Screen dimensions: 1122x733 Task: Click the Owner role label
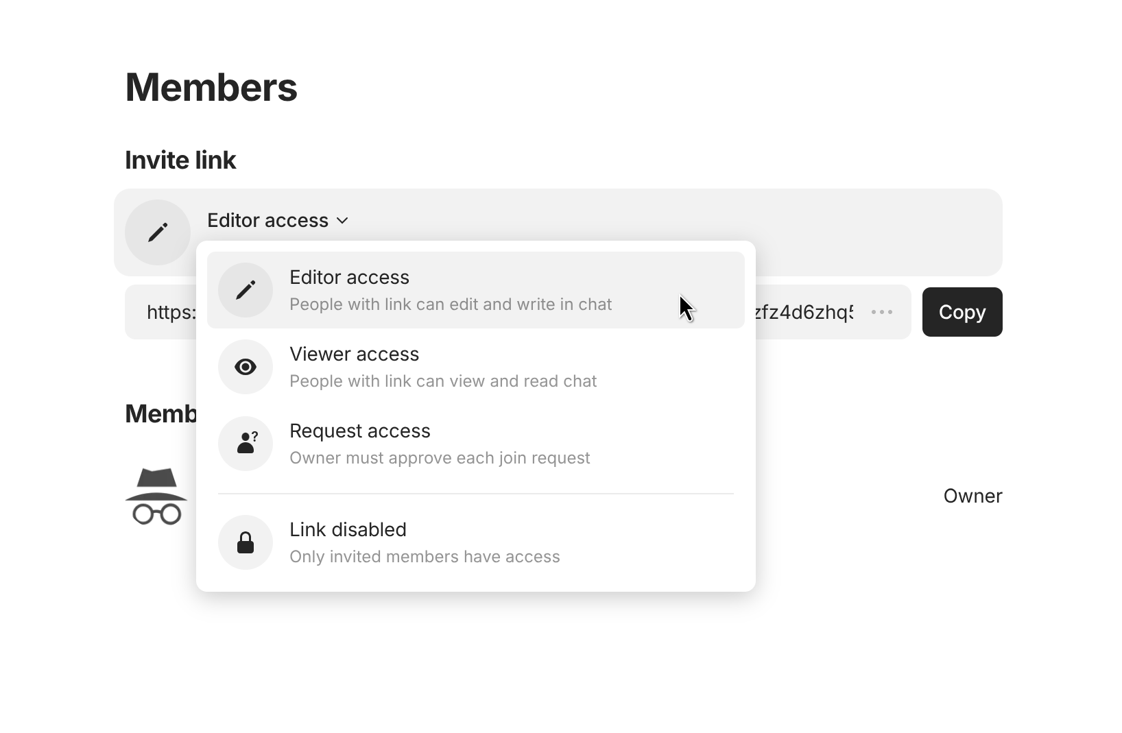[972, 496]
